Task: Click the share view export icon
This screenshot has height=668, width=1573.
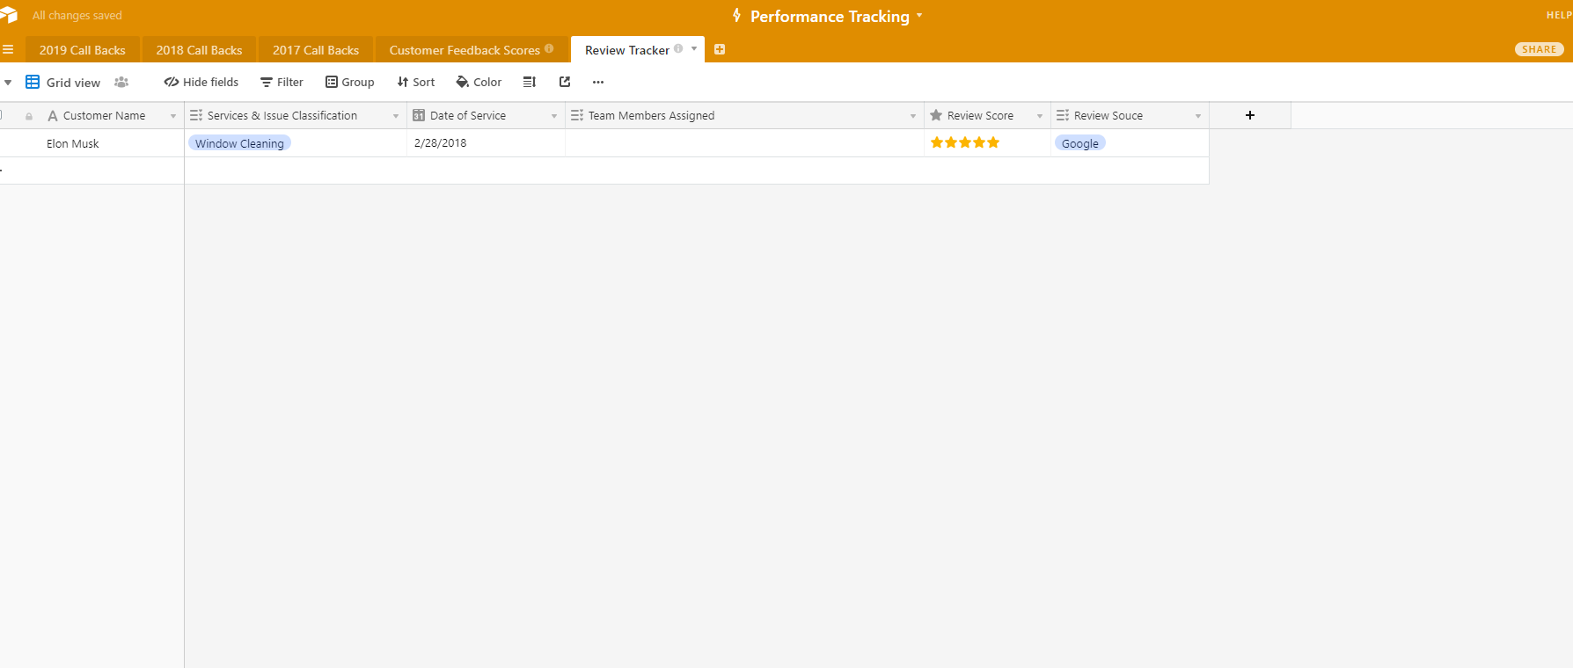Action: coord(565,83)
